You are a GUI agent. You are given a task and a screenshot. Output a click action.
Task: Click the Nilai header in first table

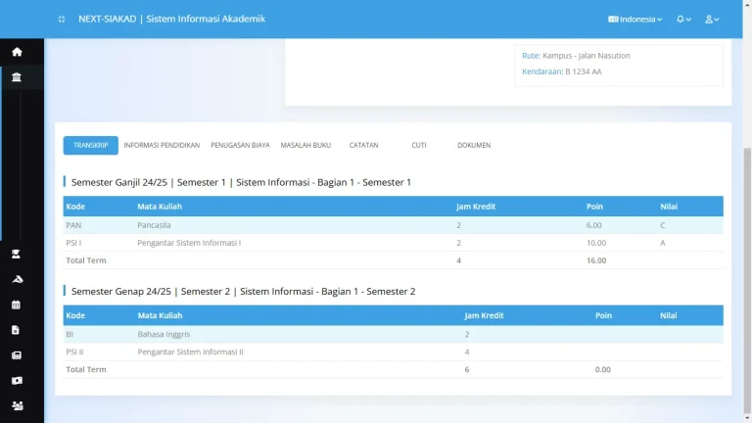(x=669, y=207)
